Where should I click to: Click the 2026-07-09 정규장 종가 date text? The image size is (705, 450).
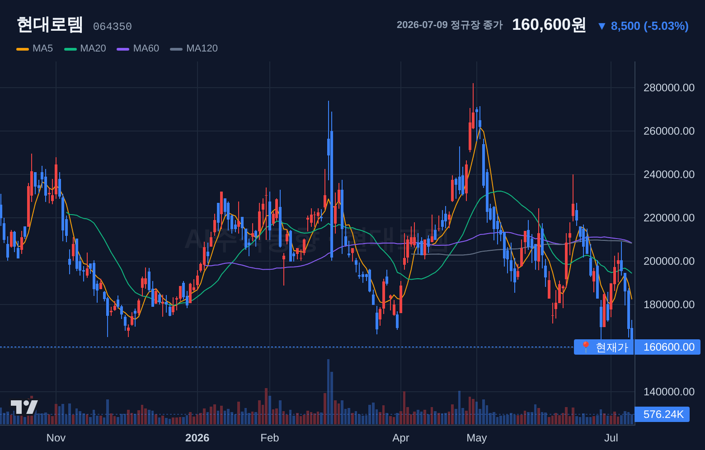tap(450, 25)
